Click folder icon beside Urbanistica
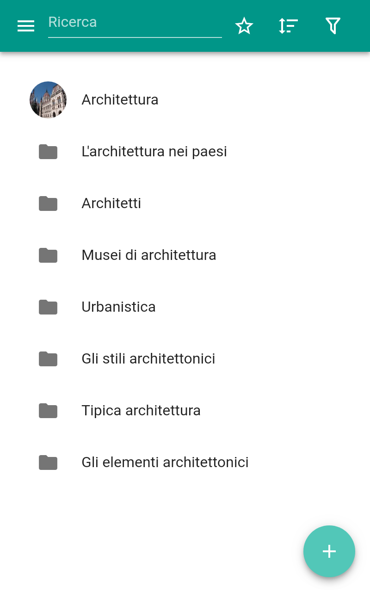The width and height of the screenshot is (370, 592). [x=48, y=307]
